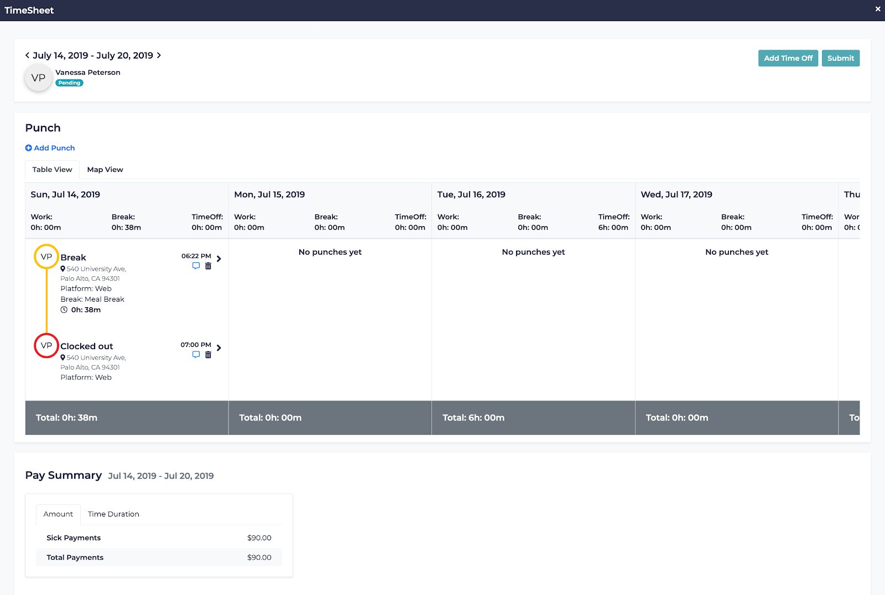885x595 pixels.
Task: Expand Clocked out punch details chevron
Action: [219, 347]
